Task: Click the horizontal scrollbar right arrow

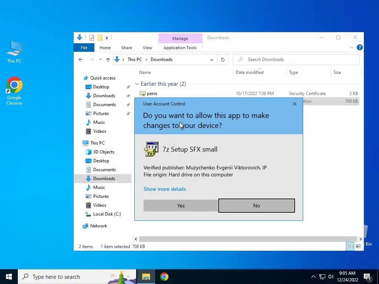Action: 360,239
